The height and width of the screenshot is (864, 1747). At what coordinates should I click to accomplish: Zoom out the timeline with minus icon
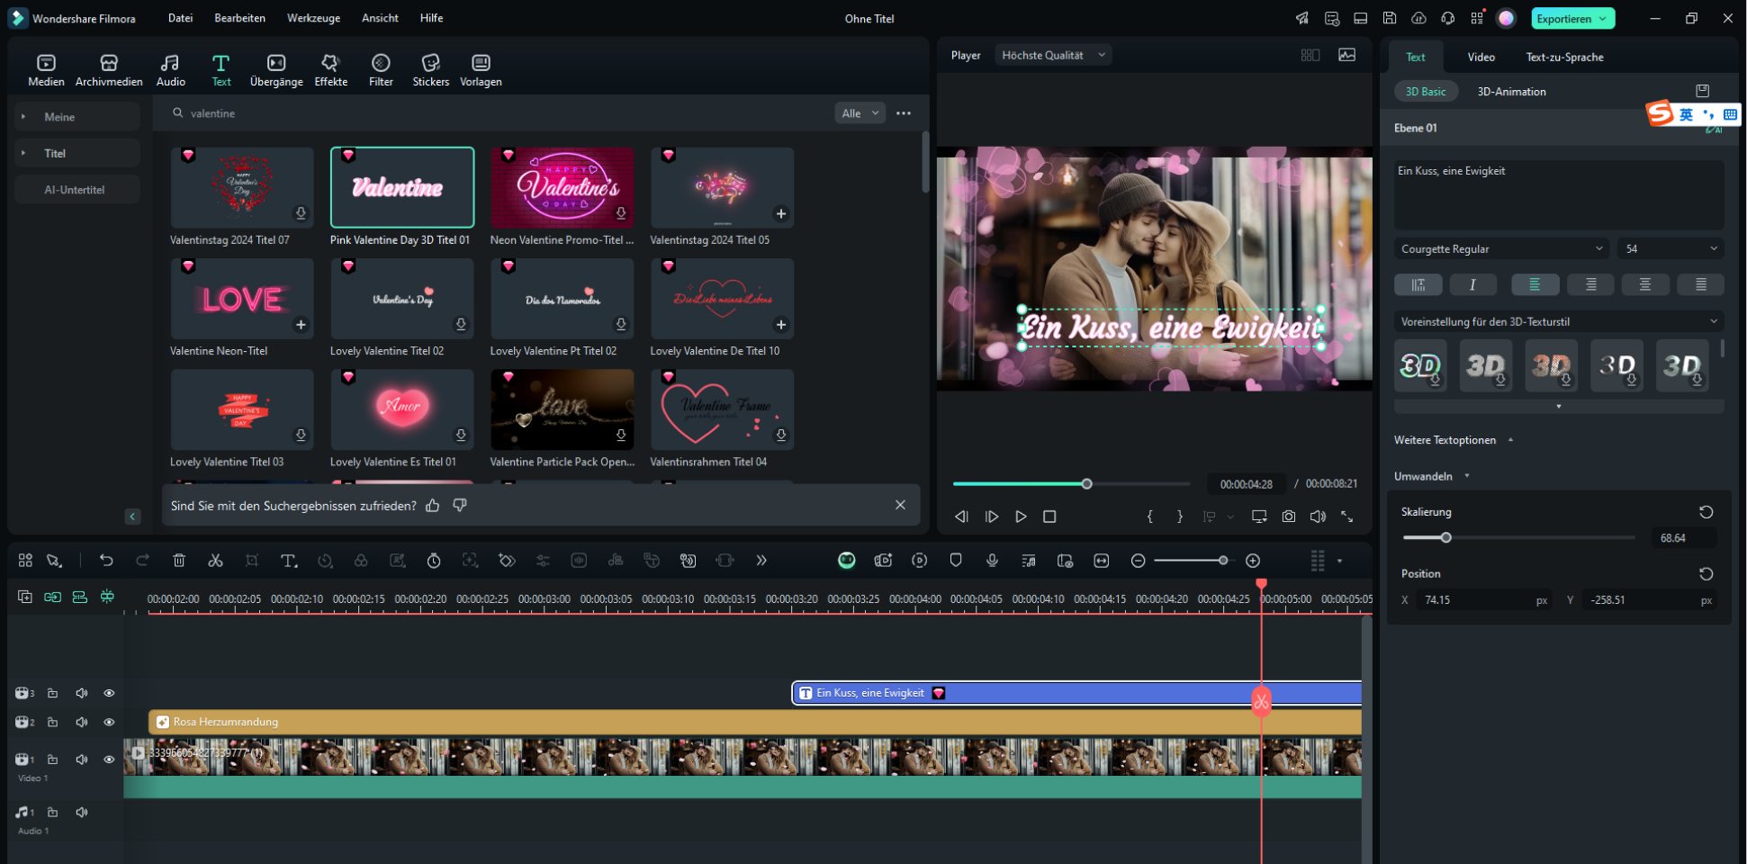1138,561
